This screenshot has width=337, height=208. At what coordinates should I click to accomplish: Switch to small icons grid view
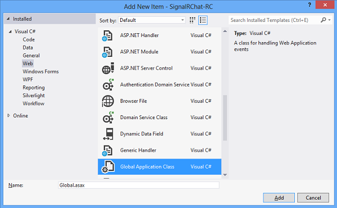192,20
